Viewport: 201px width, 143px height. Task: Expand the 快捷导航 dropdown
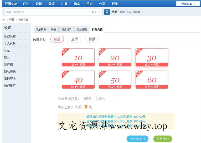[x=188, y=4]
